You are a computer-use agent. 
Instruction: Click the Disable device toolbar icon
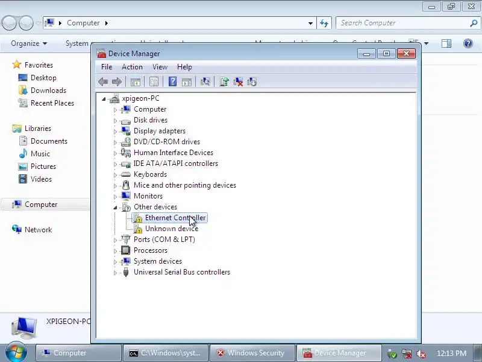tap(252, 81)
